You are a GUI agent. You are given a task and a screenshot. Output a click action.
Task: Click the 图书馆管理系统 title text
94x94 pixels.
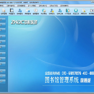pos(62,80)
